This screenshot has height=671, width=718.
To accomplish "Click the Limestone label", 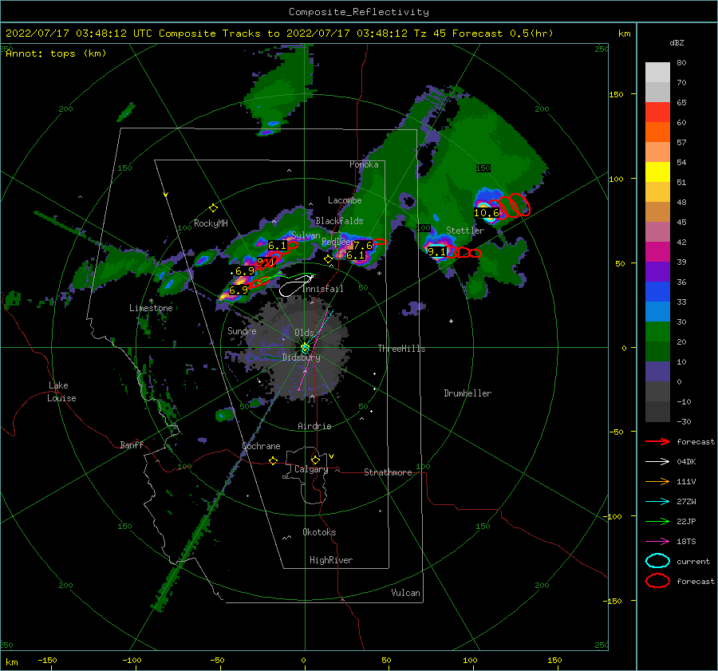I will 151,308.
